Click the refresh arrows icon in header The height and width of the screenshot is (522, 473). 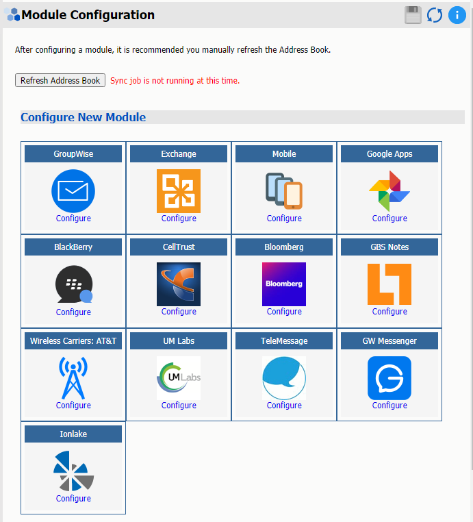click(435, 15)
